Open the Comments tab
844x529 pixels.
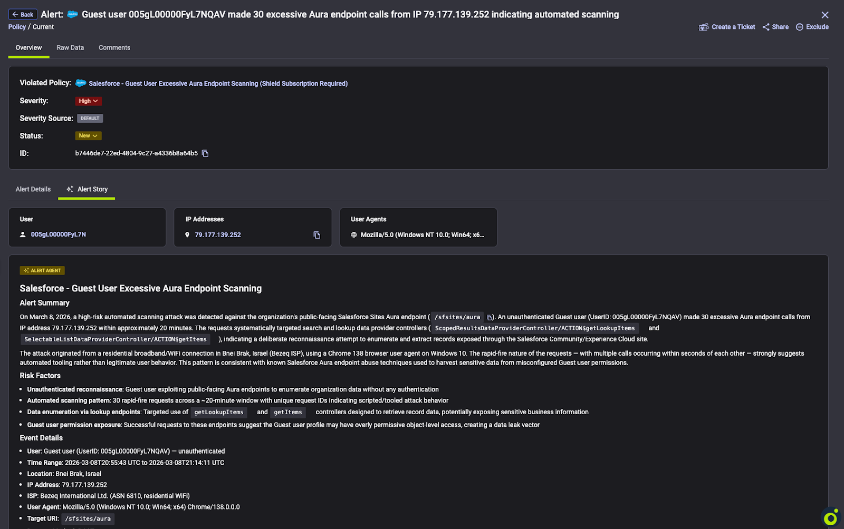point(114,47)
